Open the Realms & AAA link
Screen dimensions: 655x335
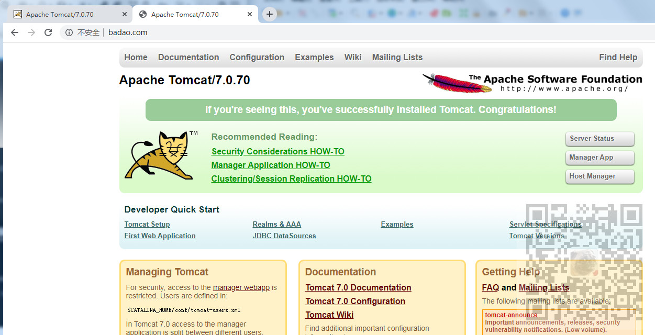[277, 225]
